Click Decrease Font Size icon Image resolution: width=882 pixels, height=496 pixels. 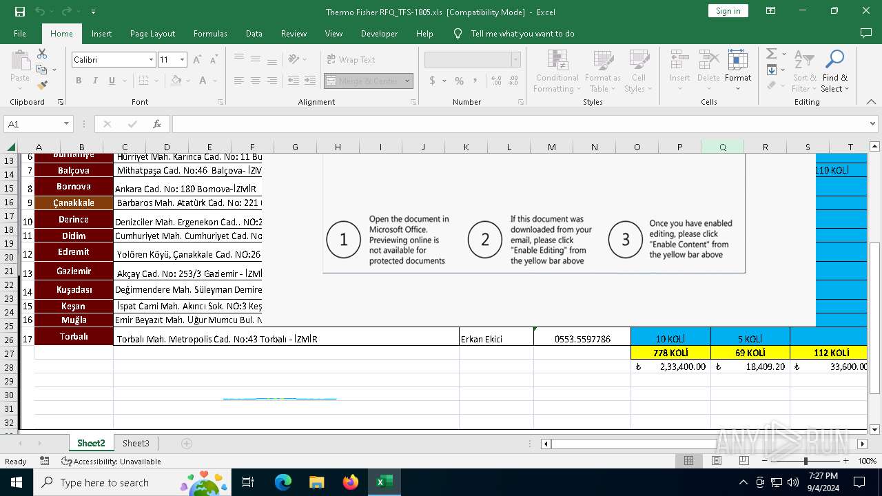tap(214, 60)
